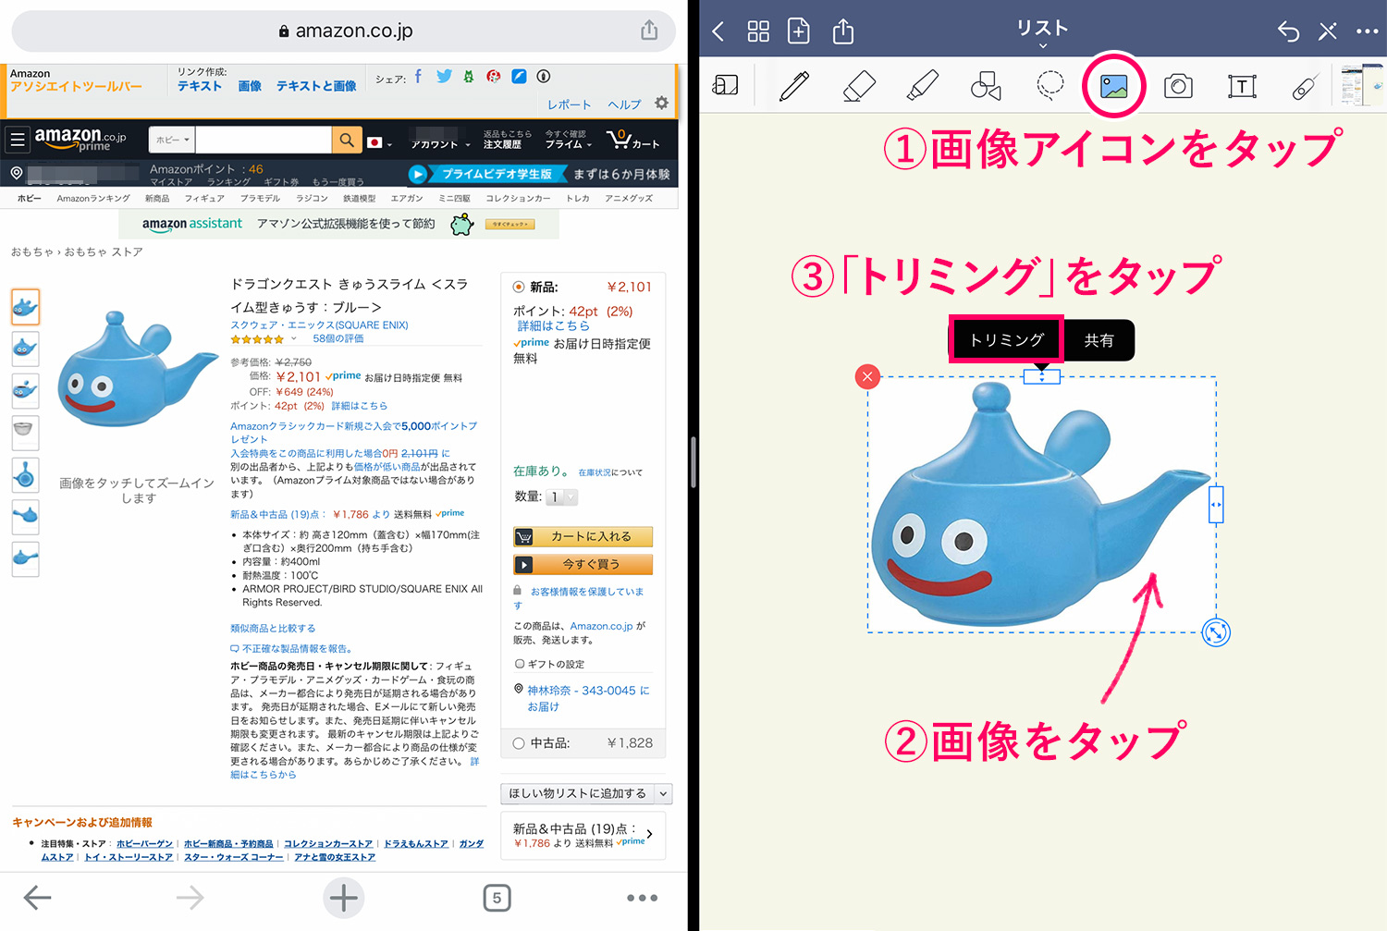Tap the Safari share icon in the address bar
The image size is (1387, 931).
click(649, 31)
